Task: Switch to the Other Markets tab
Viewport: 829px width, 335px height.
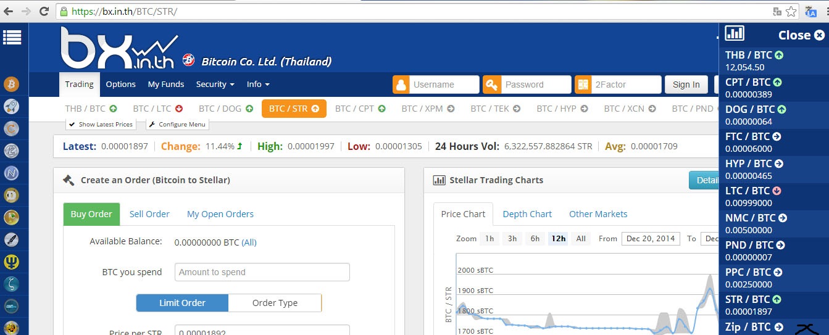Action: (x=598, y=214)
